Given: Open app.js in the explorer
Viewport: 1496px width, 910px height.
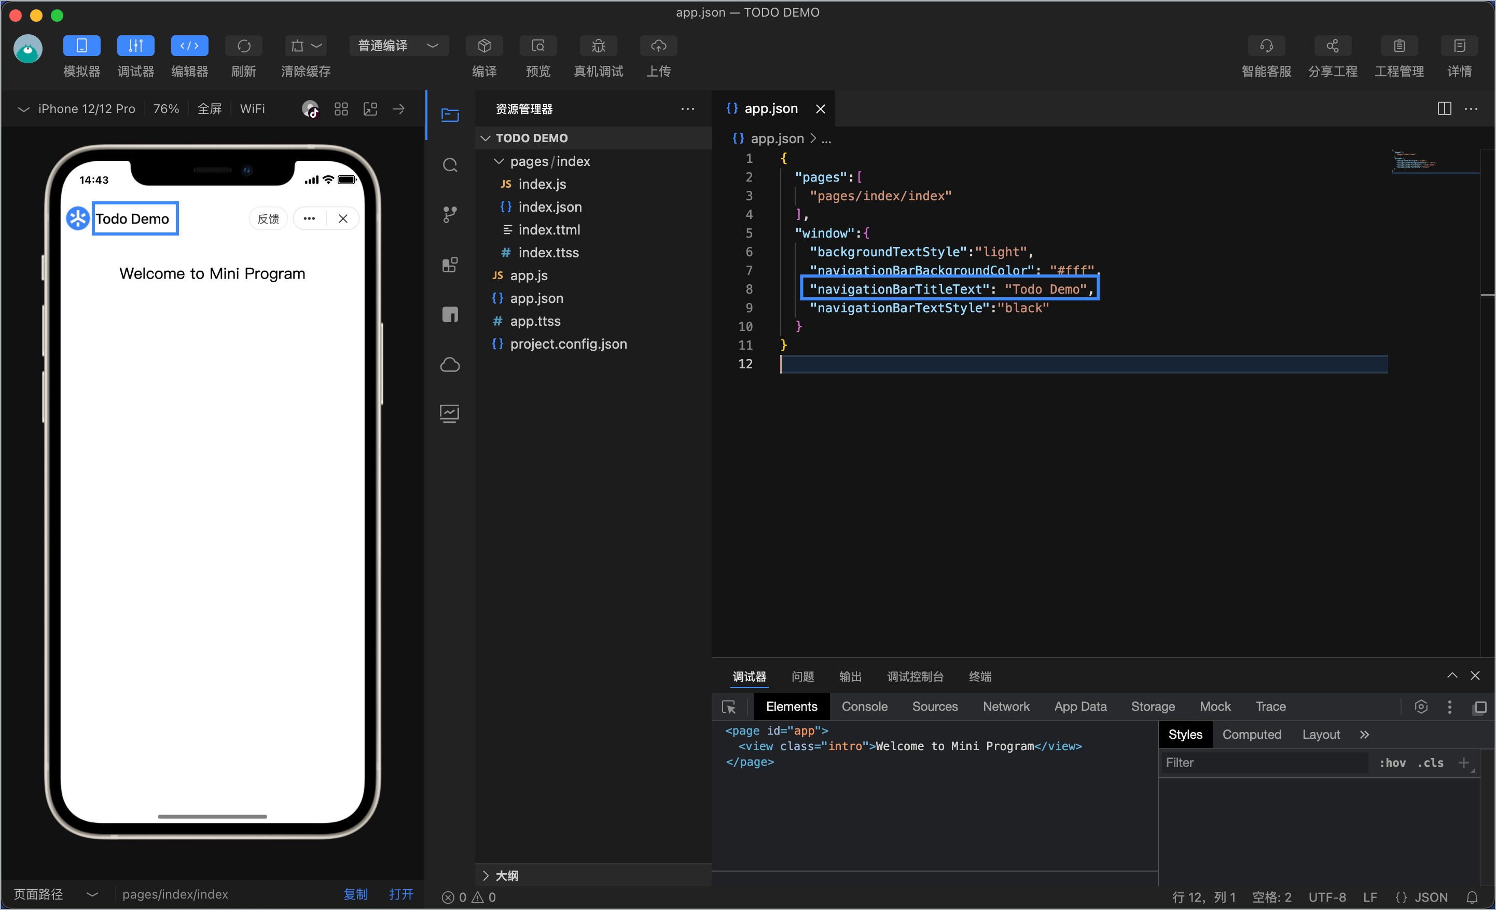Looking at the screenshot, I should pyautogui.click(x=529, y=275).
